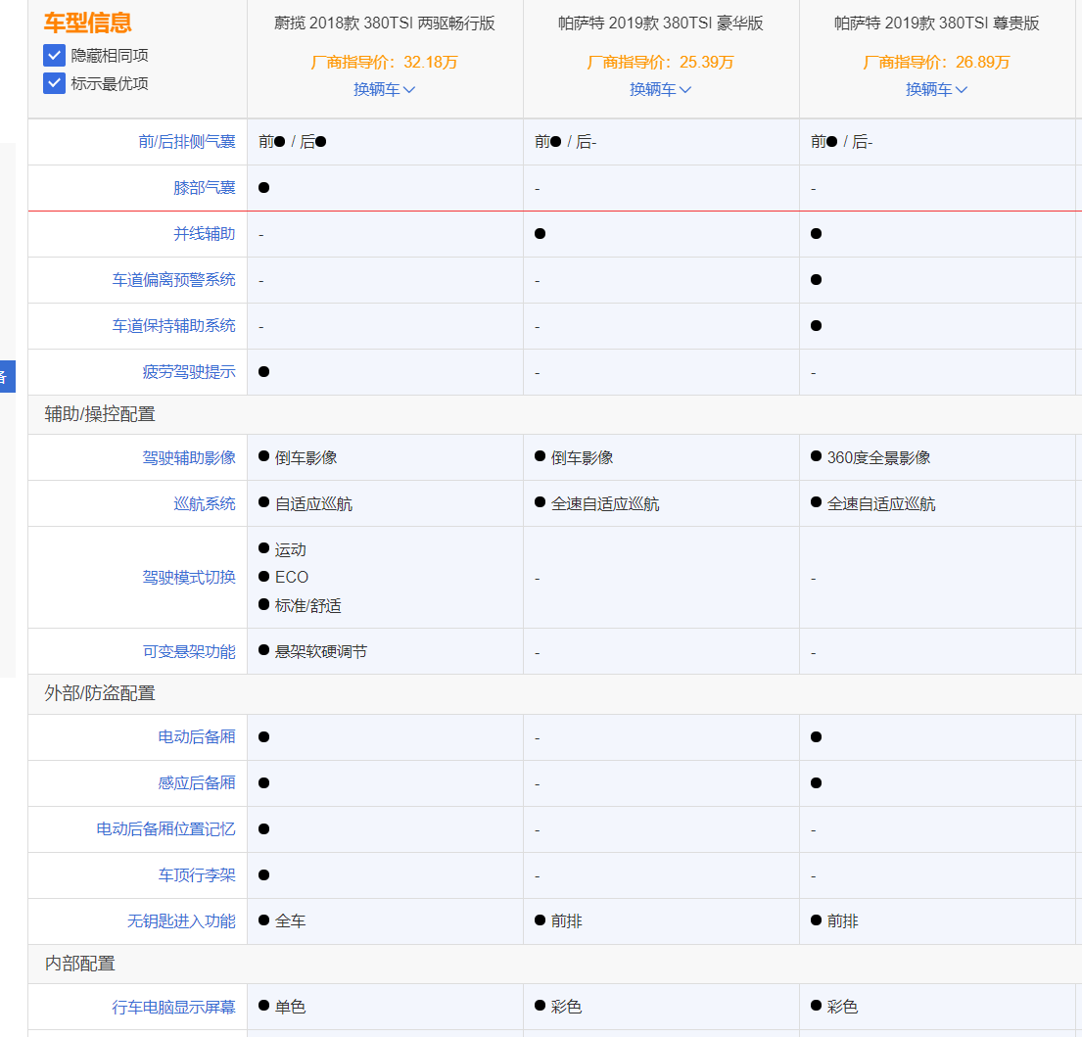The height and width of the screenshot is (1037, 1082).
Task: Open 换辆车 dropdown under 帕萨特 尊贵版
Action: pos(936,90)
